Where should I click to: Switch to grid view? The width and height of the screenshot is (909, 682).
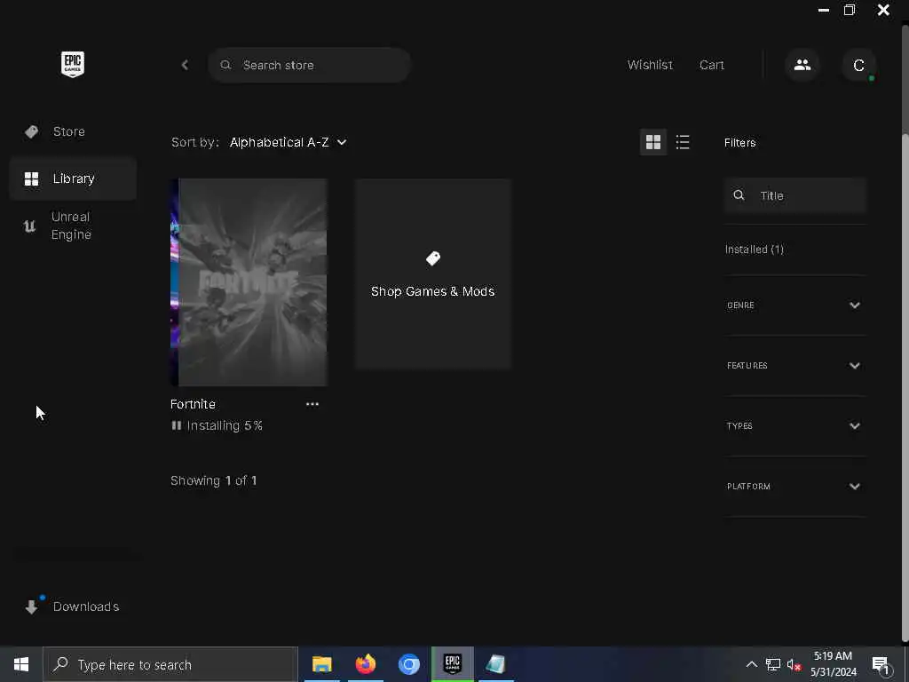[653, 142]
